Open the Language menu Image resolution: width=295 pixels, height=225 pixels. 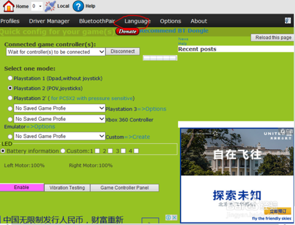(137, 21)
